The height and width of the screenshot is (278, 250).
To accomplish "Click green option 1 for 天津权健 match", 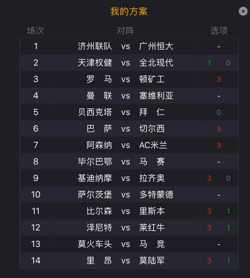I will pyautogui.click(x=209, y=63).
